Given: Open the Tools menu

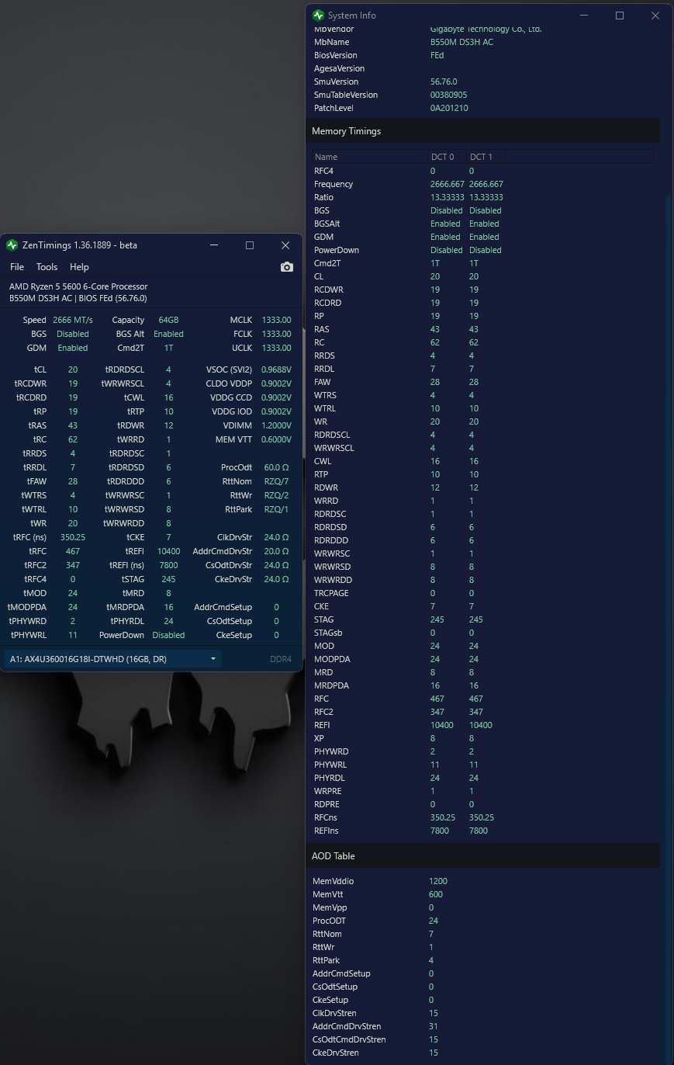Looking at the screenshot, I should (47, 267).
